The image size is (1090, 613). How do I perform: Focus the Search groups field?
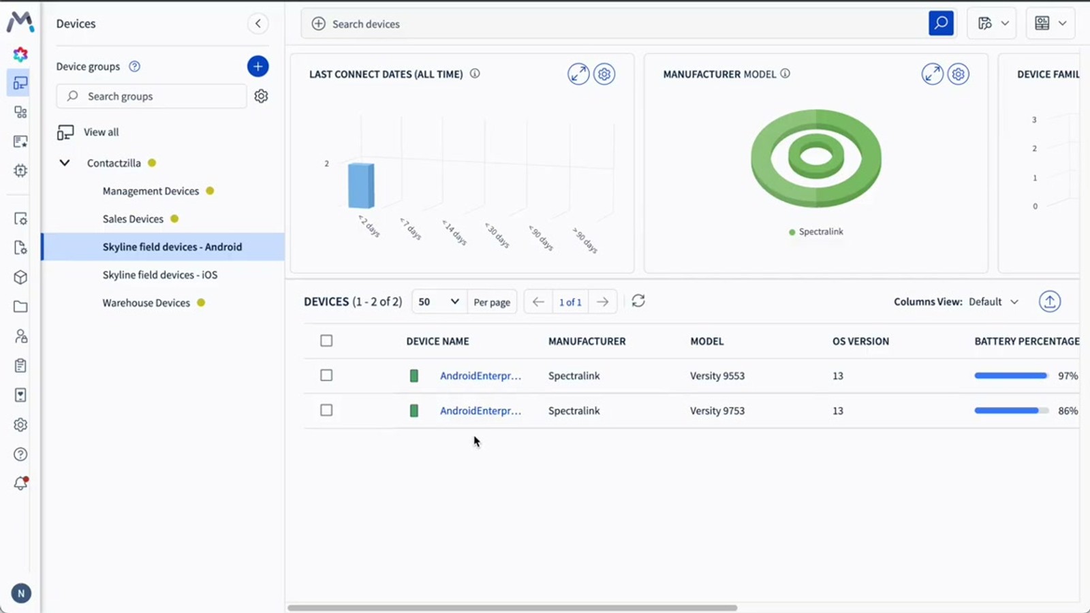click(x=151, y=96)
